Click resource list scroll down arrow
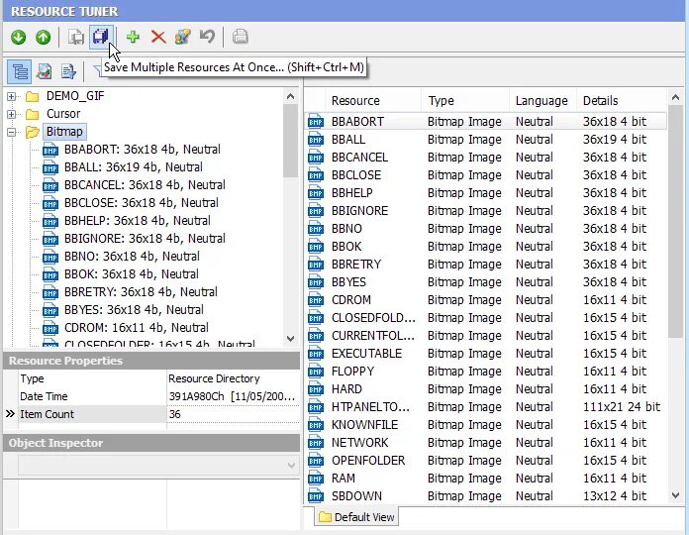The height and width of the screenshot is (535, 689). click(x=675, y=495)
